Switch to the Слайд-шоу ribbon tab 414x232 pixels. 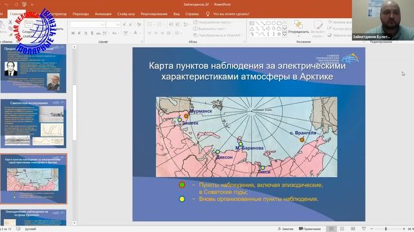tap(126, 14)
